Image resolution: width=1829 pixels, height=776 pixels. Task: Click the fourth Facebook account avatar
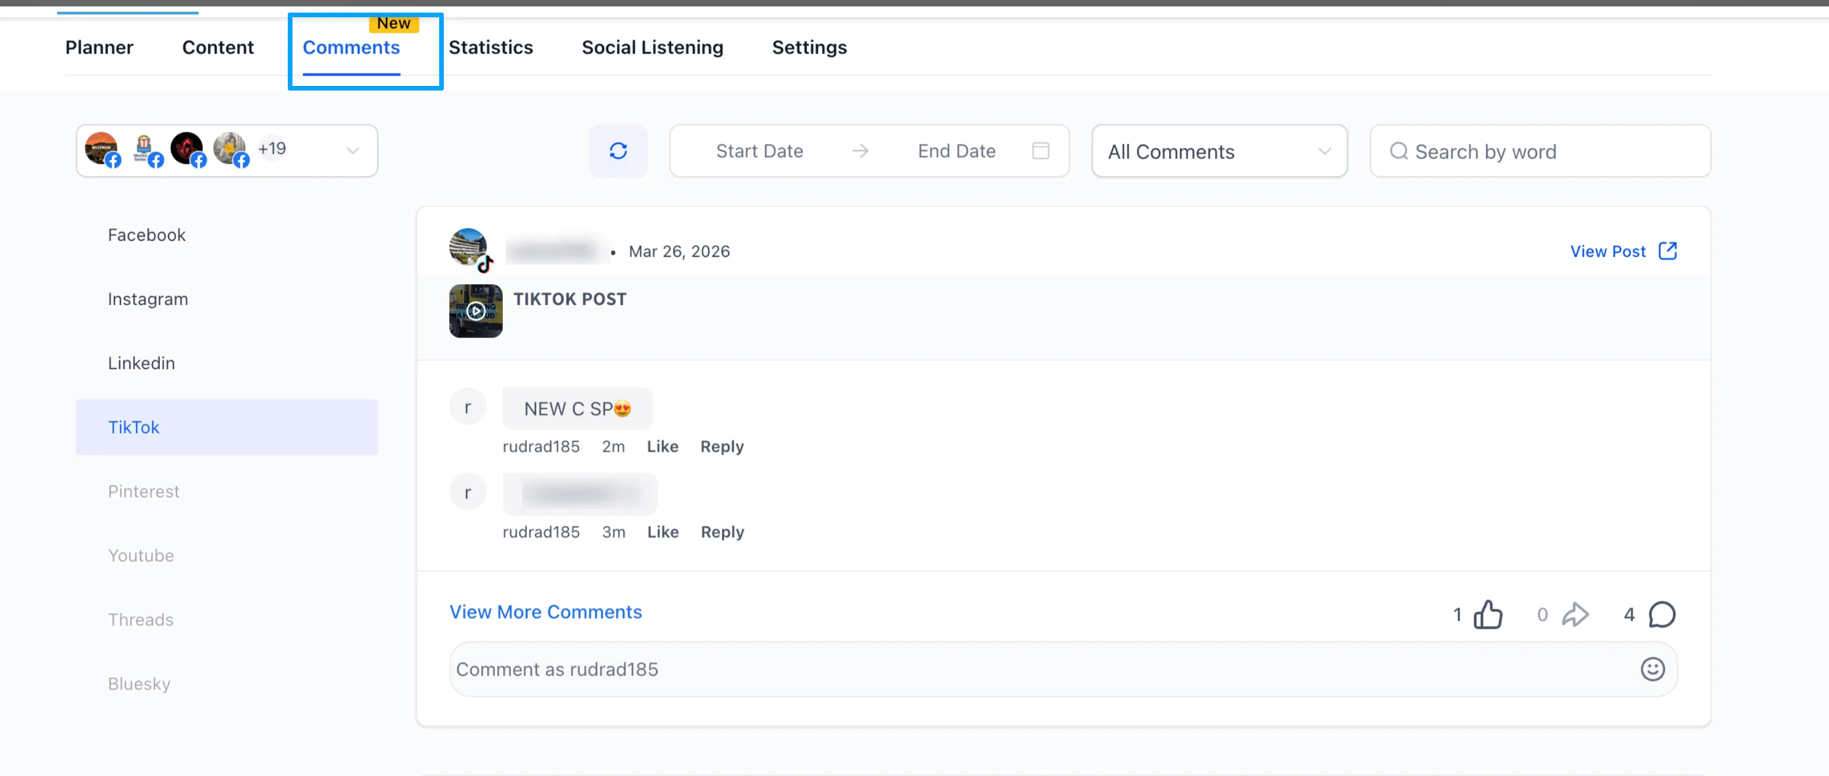pos(229,148)
